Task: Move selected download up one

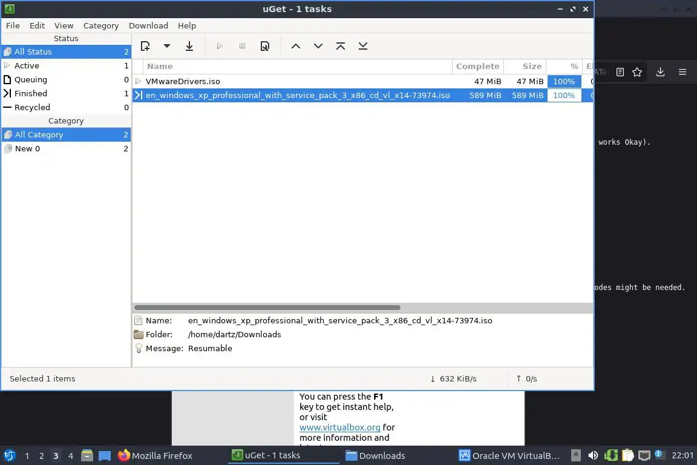Action: 296,46
